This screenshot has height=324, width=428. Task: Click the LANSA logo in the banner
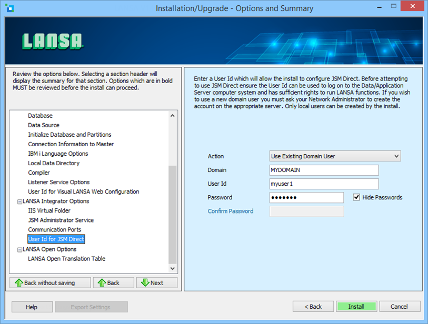click(52, 41)
